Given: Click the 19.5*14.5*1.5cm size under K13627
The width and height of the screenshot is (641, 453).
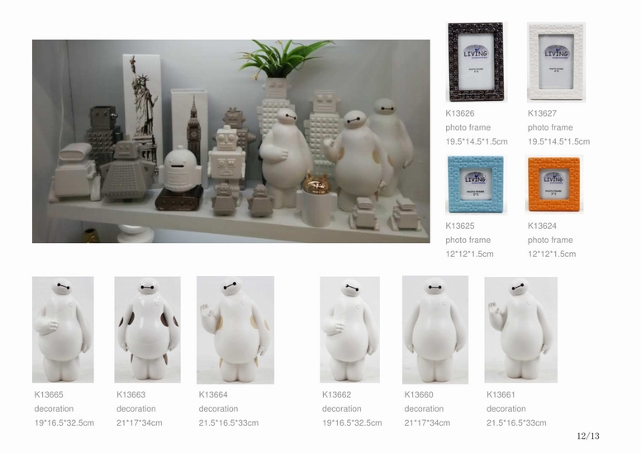Looking at the screenshot, I should (559, 141).
